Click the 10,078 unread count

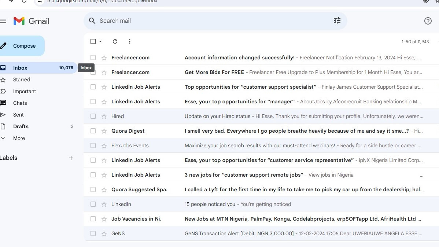[66, 68]
